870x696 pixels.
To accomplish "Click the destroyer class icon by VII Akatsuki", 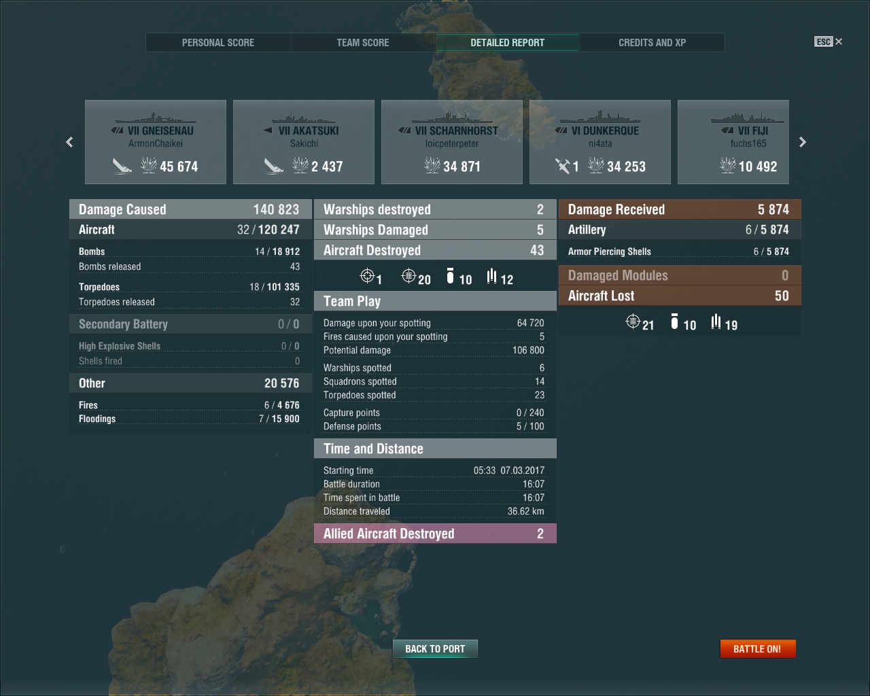I will 267,130.
